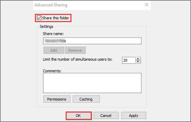191x122 pixels.
Task: Apply the sharing settings
Action: point(133,115)
